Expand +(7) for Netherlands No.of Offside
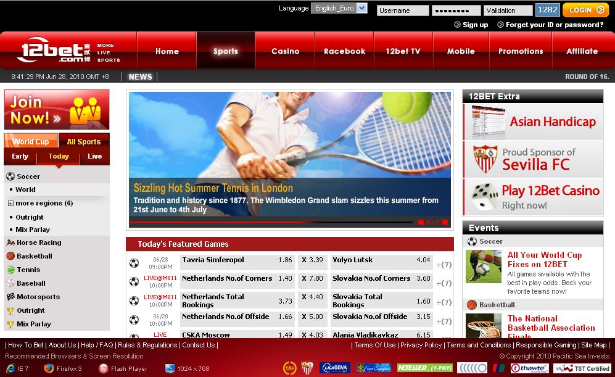This screenshot has height=377, width=615. (x=444, y=321)
